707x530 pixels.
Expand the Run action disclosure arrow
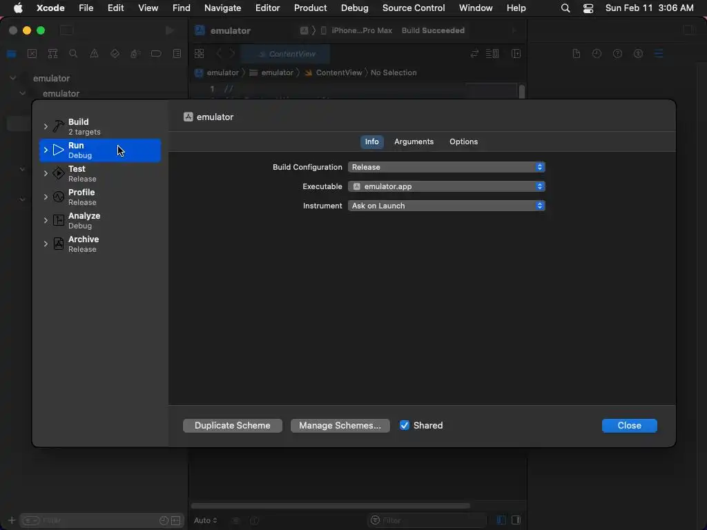pyautogui.click(x=46, y=150)
